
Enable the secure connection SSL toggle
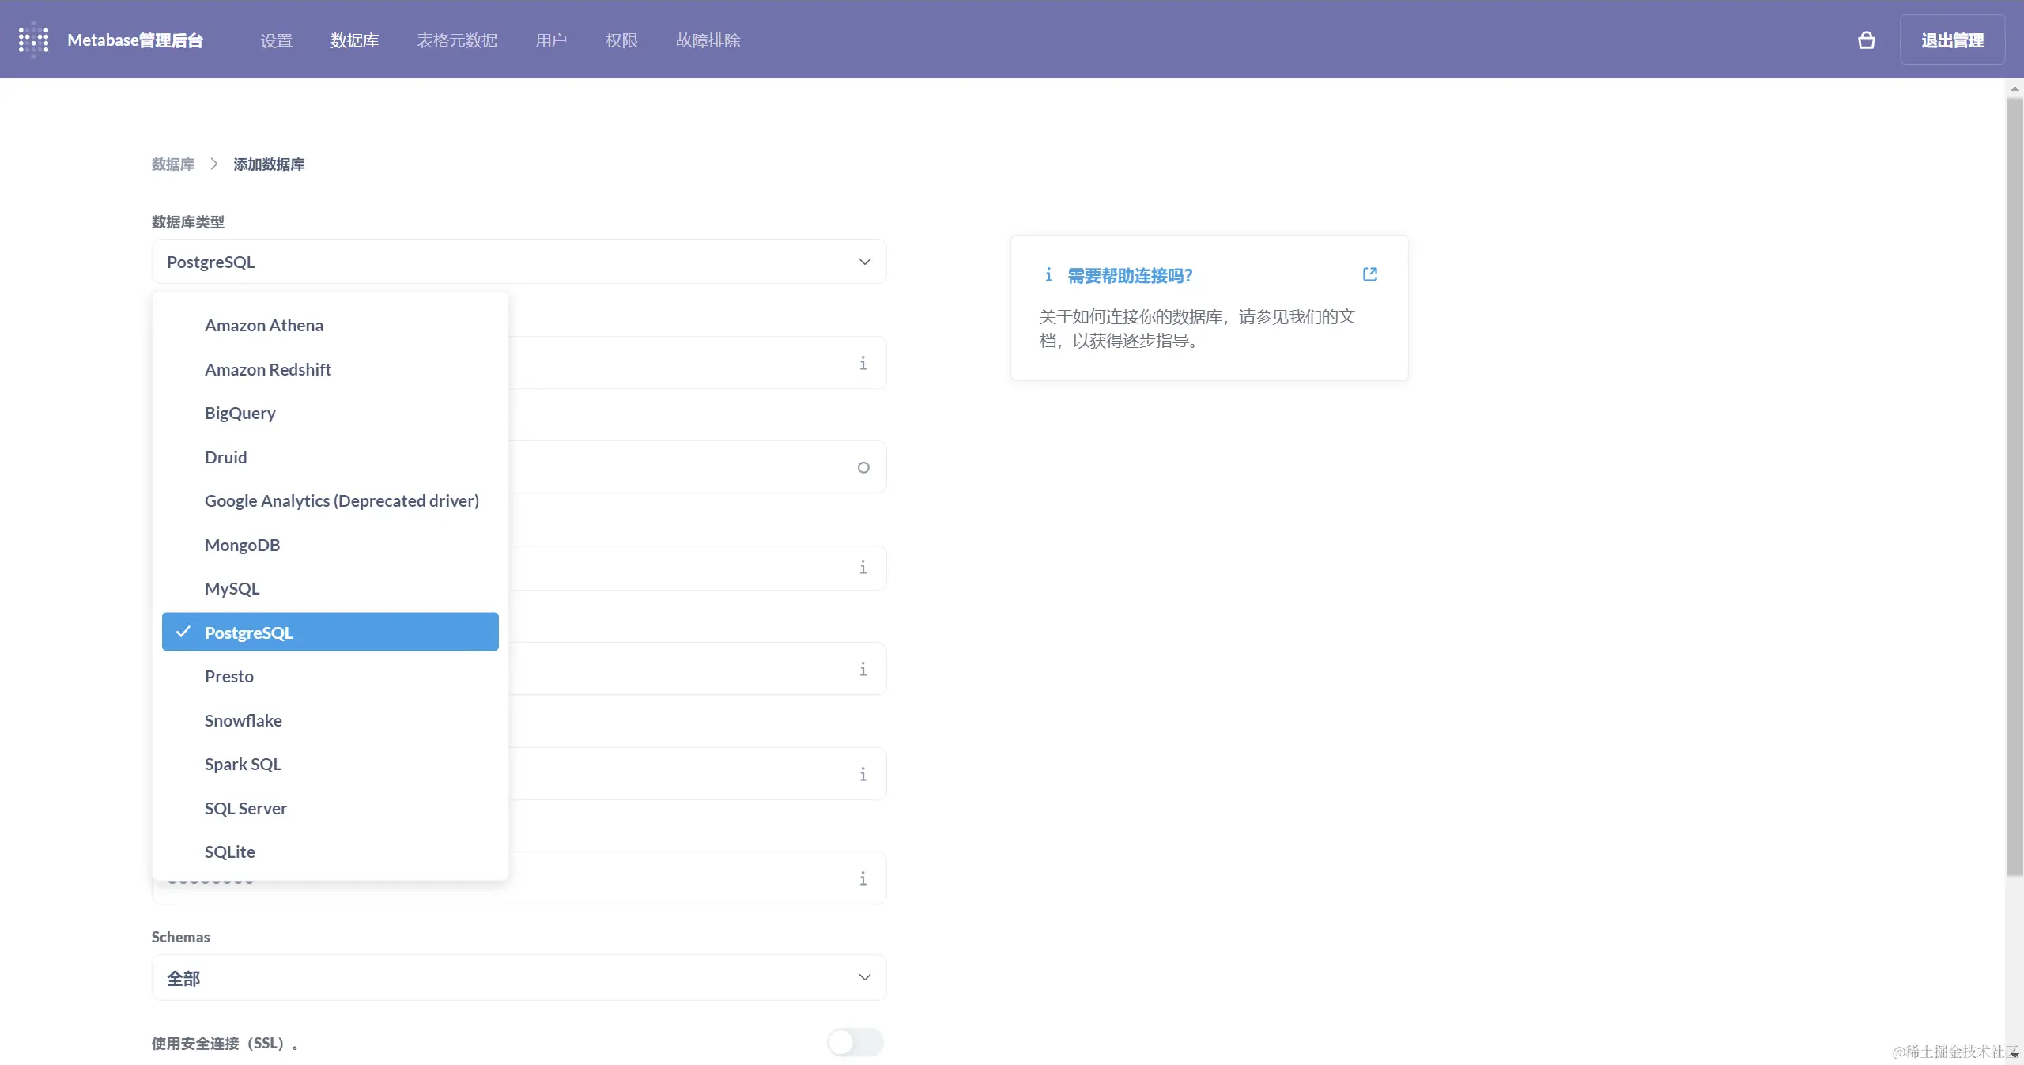pos(855,1042)
